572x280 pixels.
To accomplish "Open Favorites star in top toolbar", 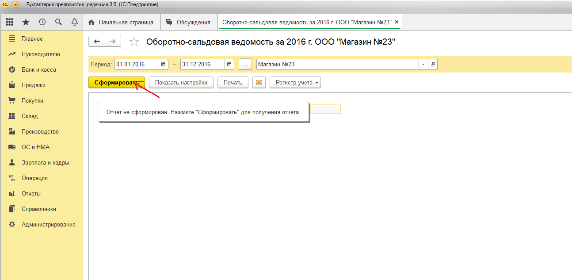I will [x=26, y=22].
